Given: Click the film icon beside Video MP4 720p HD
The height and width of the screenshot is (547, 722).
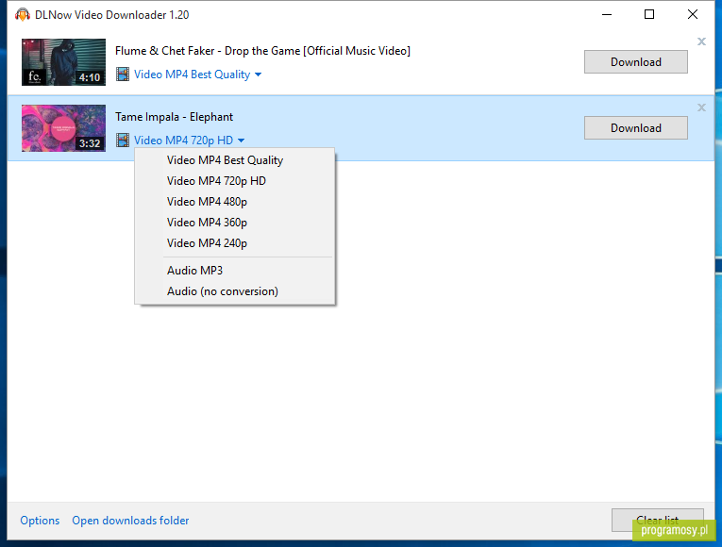Looking at the screenshot, I should [123, 140].
